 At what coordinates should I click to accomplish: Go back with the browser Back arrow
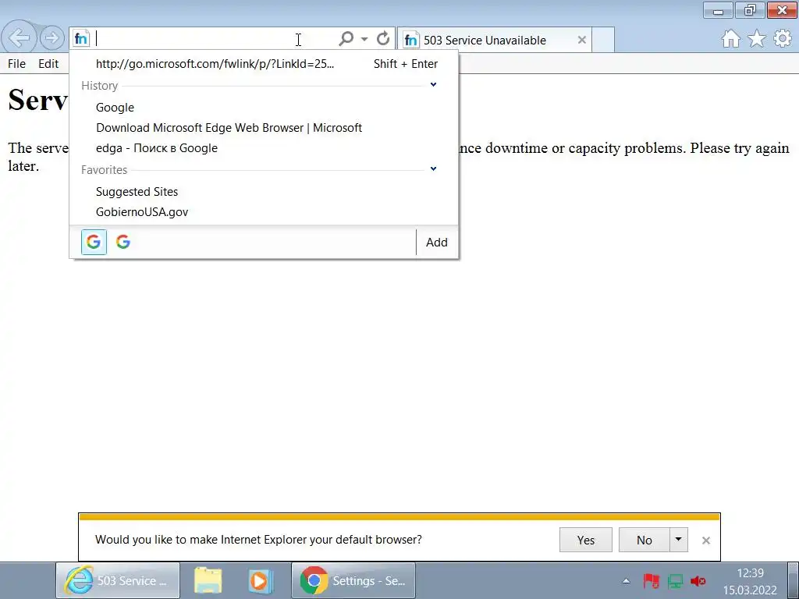click(20, 37)
